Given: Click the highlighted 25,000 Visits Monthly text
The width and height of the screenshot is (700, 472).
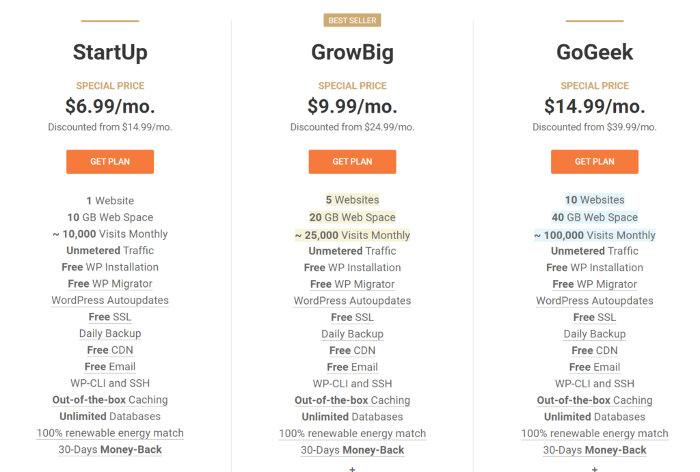Looking at the screenshot, I should coord(352,235).
